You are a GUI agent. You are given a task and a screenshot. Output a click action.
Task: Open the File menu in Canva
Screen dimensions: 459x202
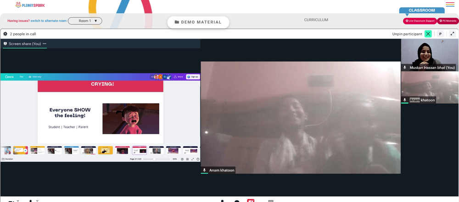click(22, 76)
